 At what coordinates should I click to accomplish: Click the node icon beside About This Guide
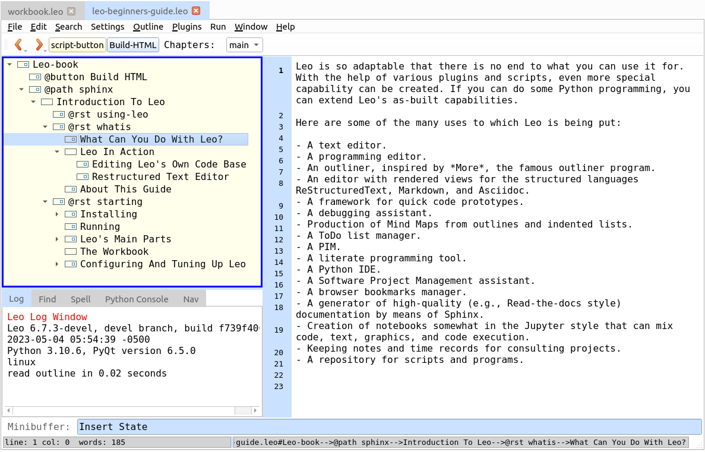point(71,189)
